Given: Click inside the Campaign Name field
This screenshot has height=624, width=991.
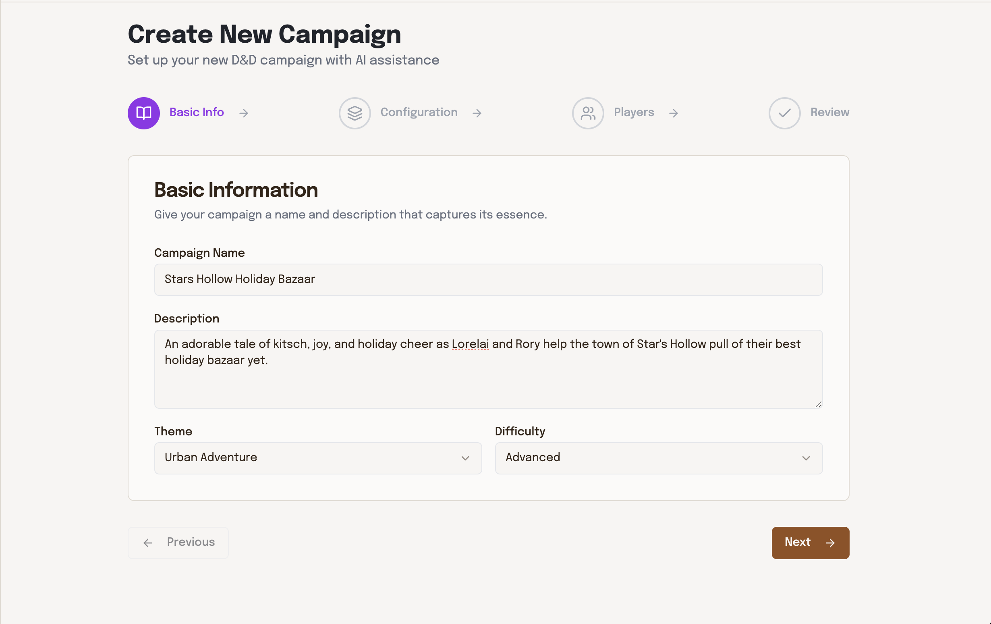Looking at the screenshot, I should (x=488, y=279).
